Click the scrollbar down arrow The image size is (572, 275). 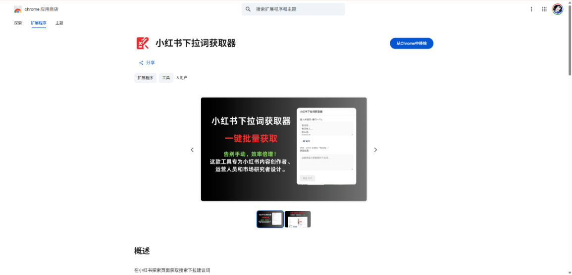[570, 273]
